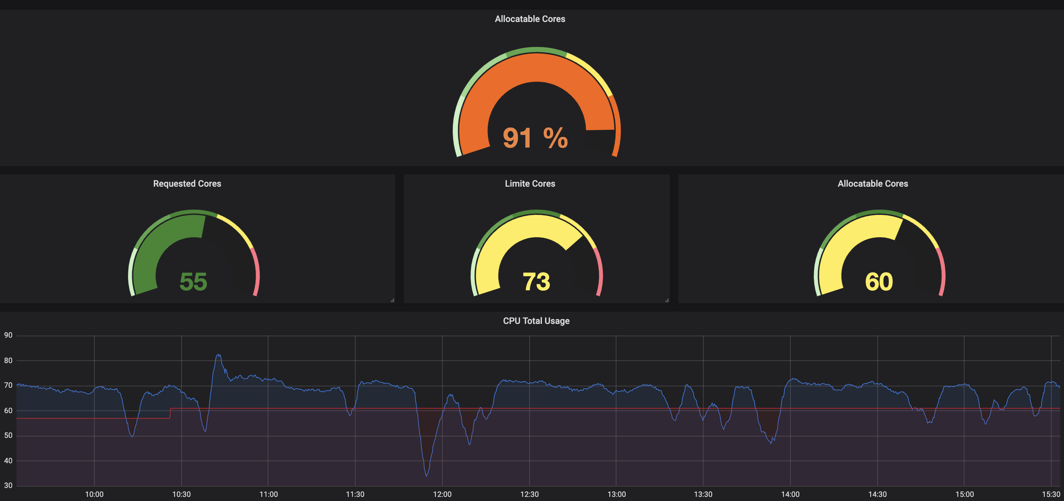
Task: Click the CPU usage peak near 10:45
Action: point(219,355)
